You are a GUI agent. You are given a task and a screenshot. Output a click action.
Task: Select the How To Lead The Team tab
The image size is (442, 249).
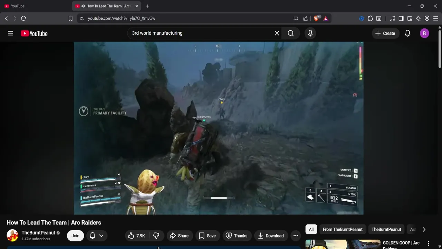pos(106,6)
